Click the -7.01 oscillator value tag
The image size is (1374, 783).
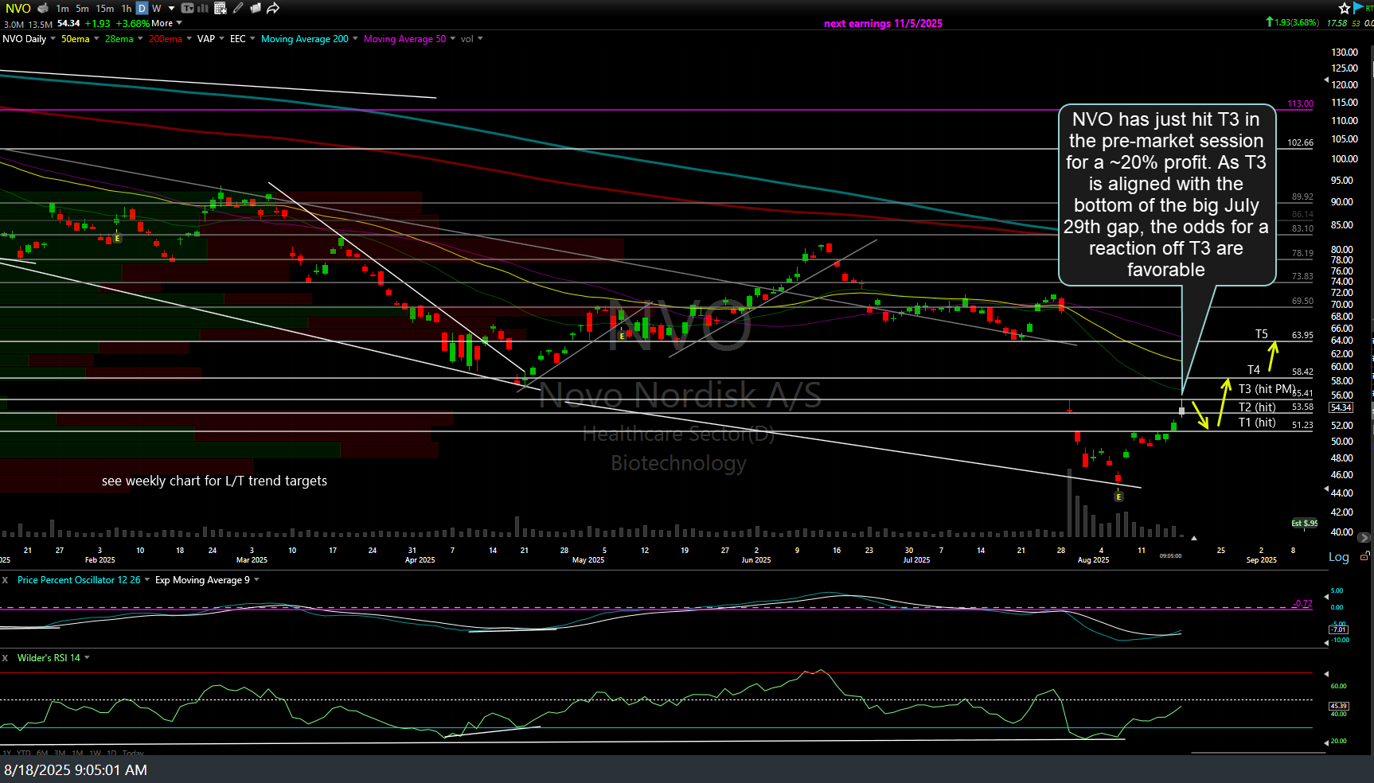1339,629
